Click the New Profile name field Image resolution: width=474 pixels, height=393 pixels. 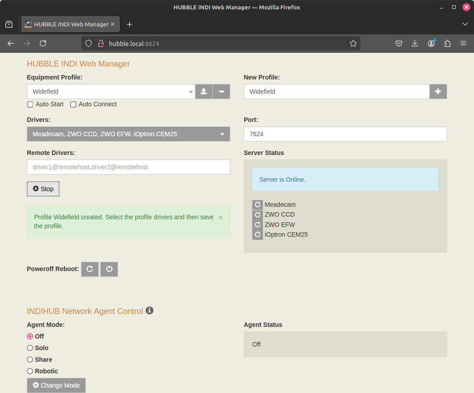pyautogui.click(x=336, y=92)
